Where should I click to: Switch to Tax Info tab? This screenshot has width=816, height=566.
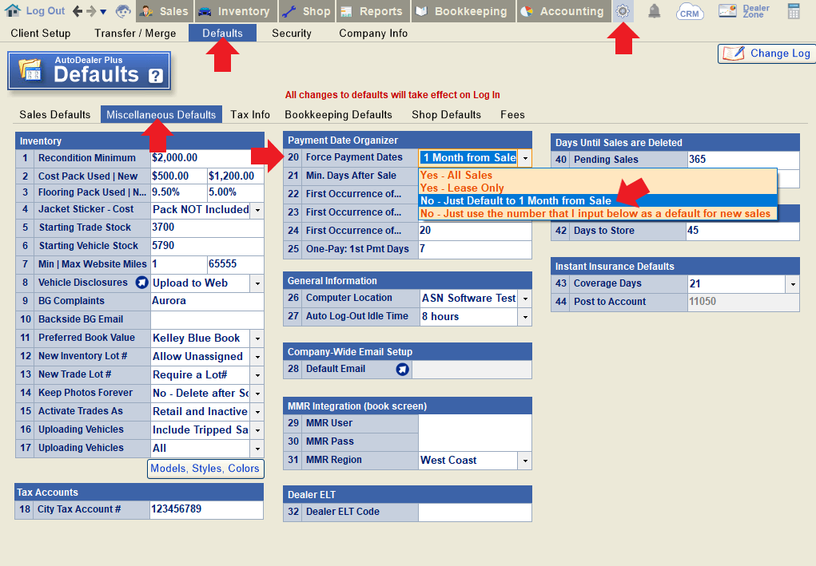point(250,114)
